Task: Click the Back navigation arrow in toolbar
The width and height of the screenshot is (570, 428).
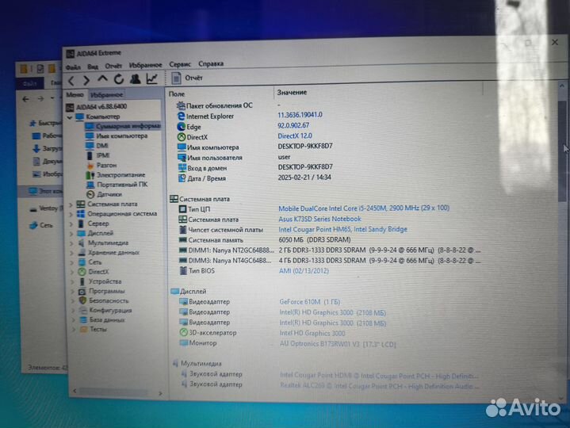Action: pyautogui.click(x=72, y=79)
